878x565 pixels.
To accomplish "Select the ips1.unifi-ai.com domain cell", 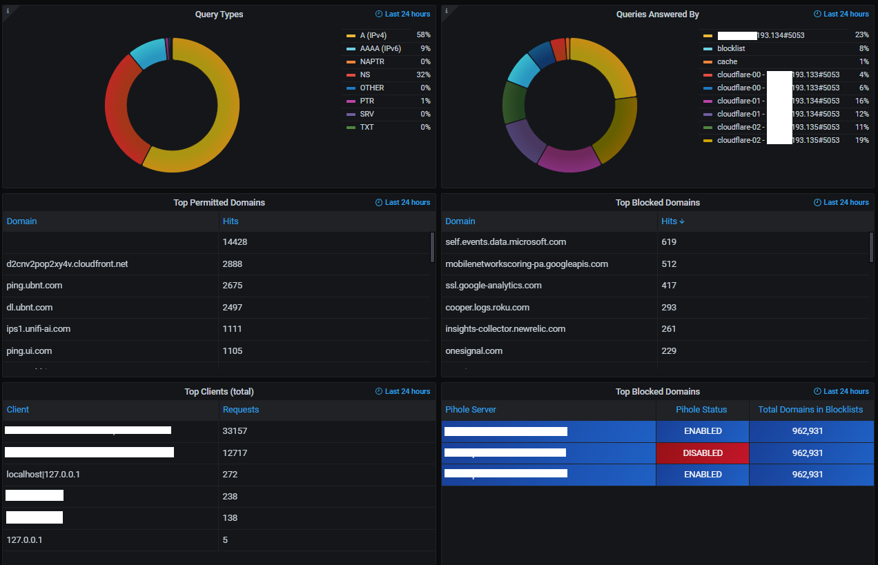I will (x=110, y=329).
